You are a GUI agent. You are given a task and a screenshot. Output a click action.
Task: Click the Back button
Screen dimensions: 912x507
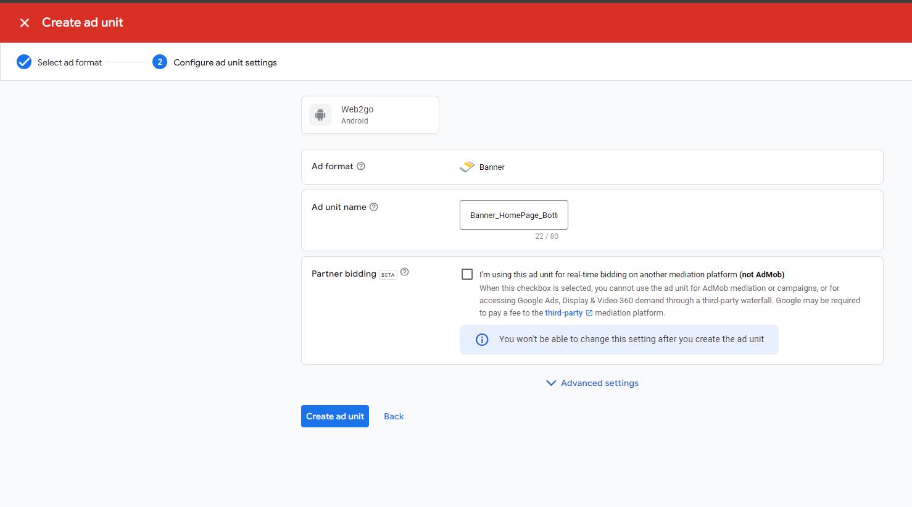pyautogui.click(x=394, y=416)
